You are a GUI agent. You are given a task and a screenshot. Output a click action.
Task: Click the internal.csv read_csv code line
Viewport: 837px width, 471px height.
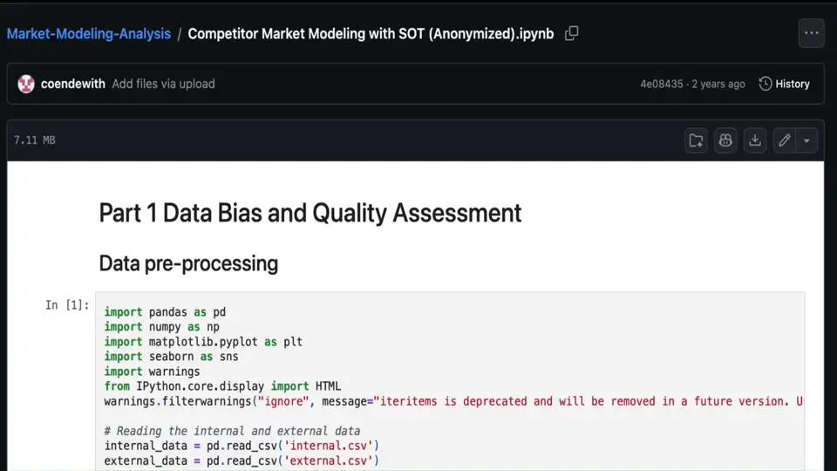tap(241, 446)
